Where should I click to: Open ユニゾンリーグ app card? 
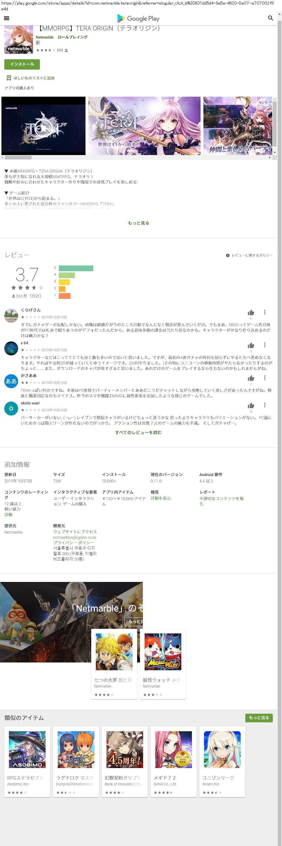[222, 762]
